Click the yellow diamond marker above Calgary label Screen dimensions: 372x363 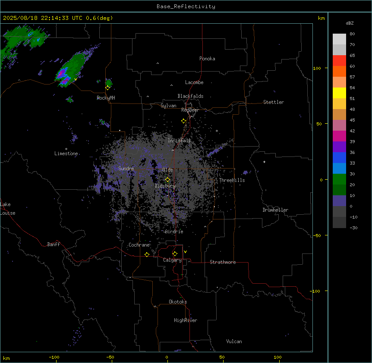(175, 254)
